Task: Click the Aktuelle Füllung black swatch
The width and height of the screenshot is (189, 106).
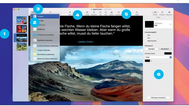Action: (x=168, y=53)
